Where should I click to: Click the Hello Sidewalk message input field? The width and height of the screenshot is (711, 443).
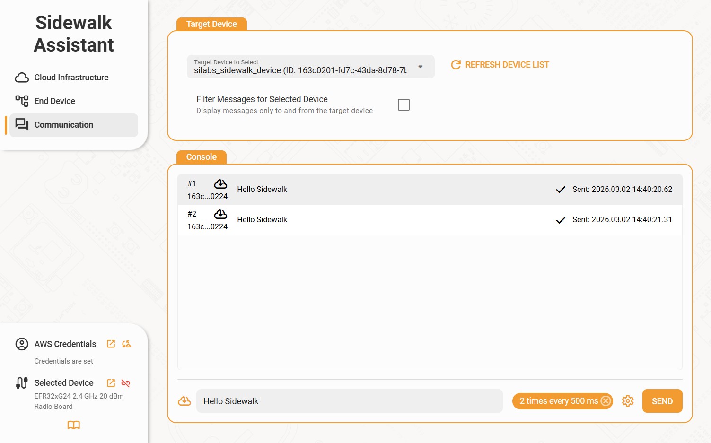[x=349, y=401]
